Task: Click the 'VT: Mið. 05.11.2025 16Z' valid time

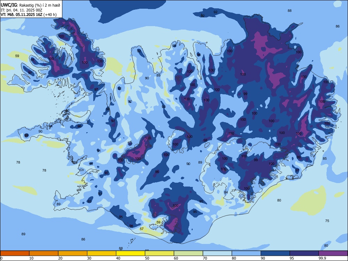Action: [x=21, y=15]
